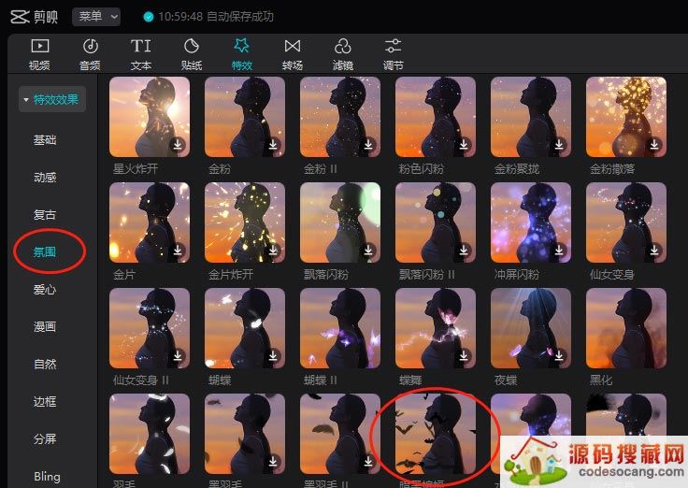Screen dimensions: 688x488
Task: Download the 金粉撒落 effect
Action: [654, 145]
